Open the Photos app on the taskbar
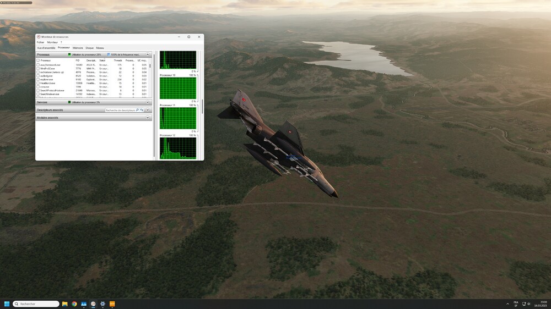 tap(84, 304)
